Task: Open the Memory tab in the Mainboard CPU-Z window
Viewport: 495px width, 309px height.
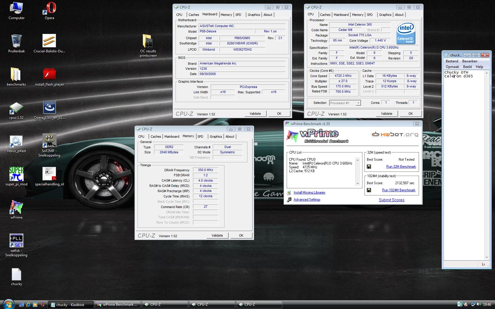Action: tap(226, 15)
